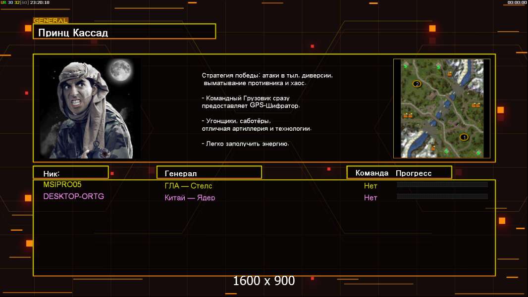
Task: Click loading progress bar for MSIPRO05
Action: pyautogui.click(x=442, y=184)
